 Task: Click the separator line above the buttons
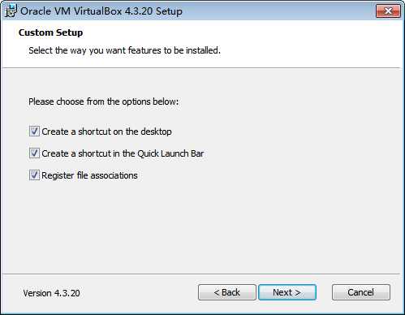[x=200, y=274]
